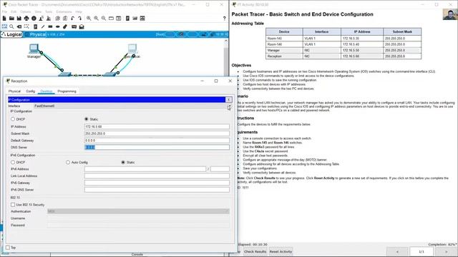The image size is (458, 257).
Task: Click the IPv6 DNS Server field
Action: (157, 190)
